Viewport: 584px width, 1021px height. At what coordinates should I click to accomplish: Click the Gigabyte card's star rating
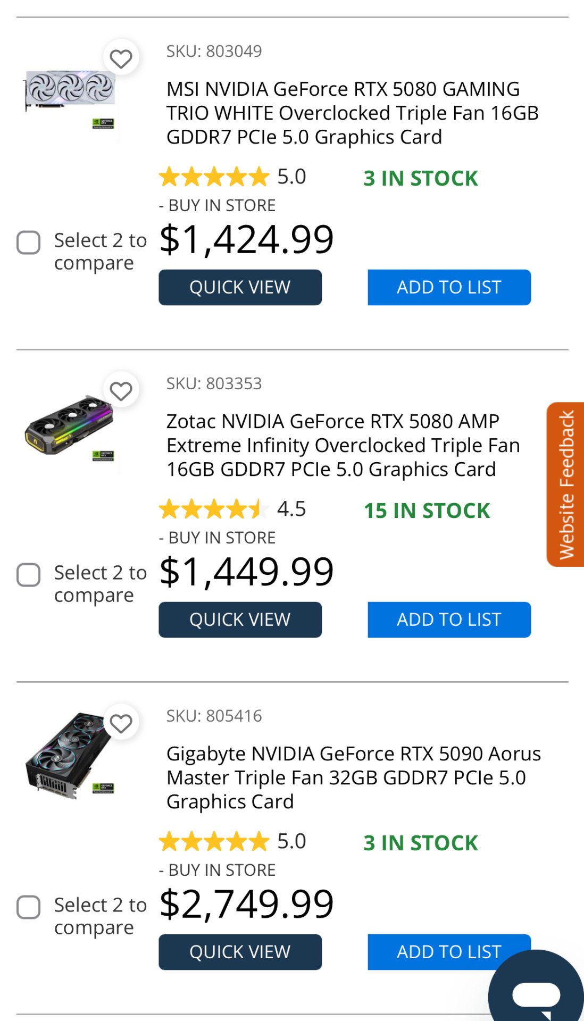click(214, 842)
